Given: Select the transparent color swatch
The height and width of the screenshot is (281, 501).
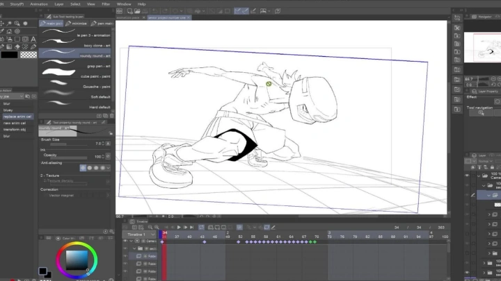Looking at the screenshot, I should (29, 55).
